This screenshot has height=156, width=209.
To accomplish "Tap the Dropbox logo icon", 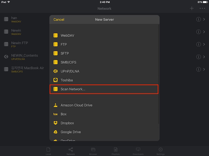I will click(56, 123).
